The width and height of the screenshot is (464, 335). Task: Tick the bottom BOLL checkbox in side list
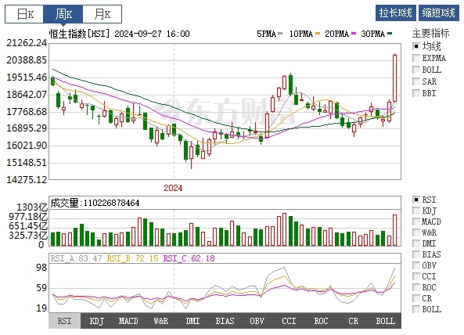tap(416, 309)
